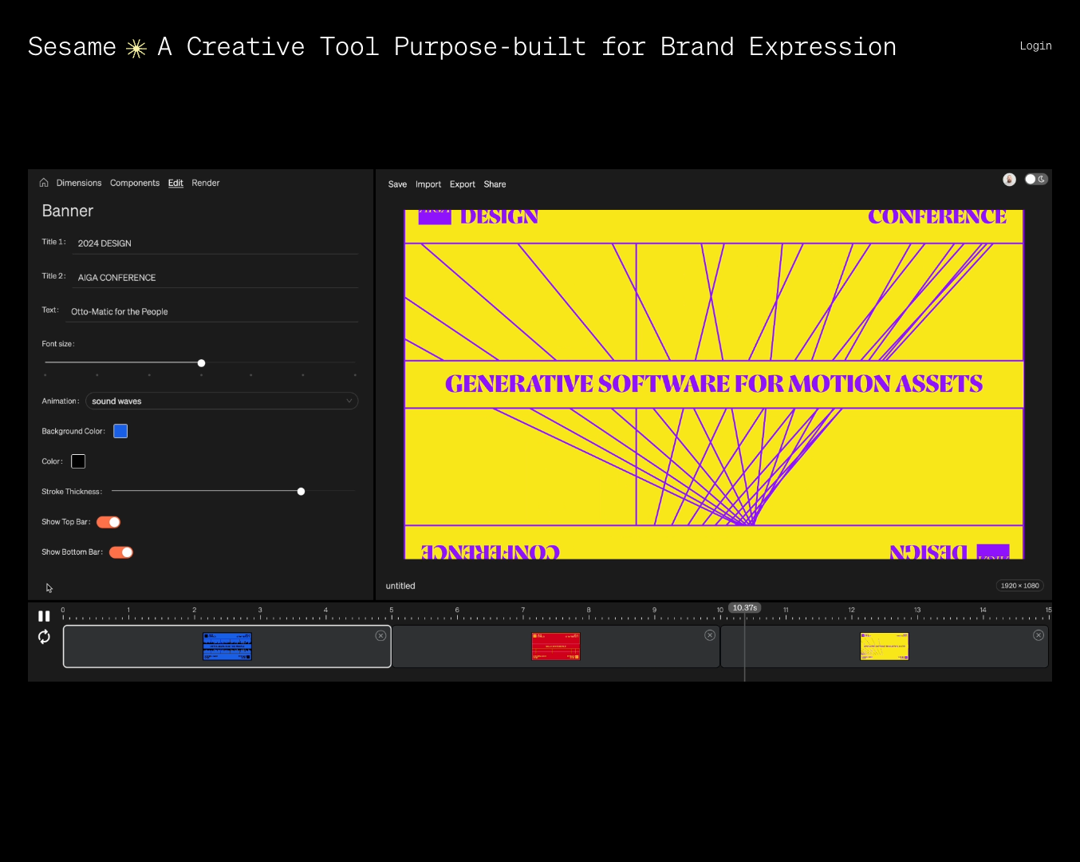Change the blue Background Color swatch
Screen dimensions: 1080x862
(120, 431)
